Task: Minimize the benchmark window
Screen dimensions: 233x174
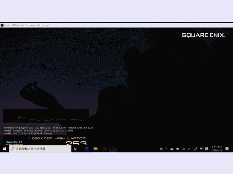Action: [212, 25]
